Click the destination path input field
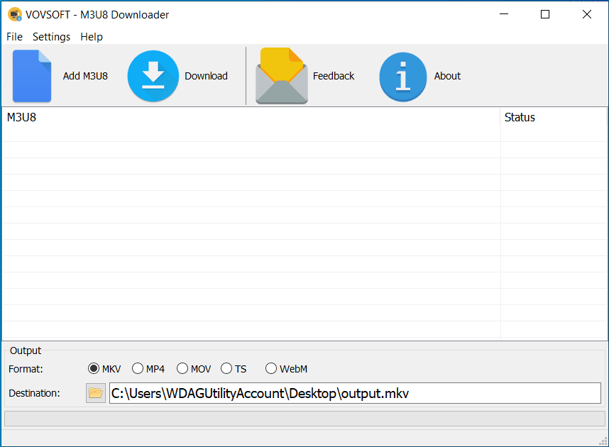Viewport: 609px width, 447px height. click(x=355, y=393)
